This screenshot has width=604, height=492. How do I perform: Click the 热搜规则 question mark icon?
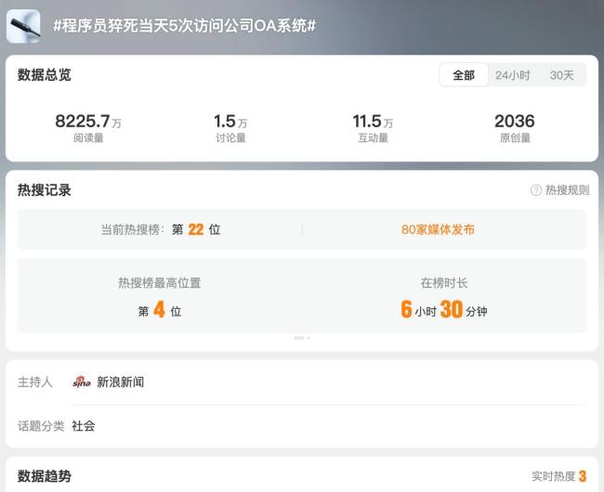pos(535,190)
